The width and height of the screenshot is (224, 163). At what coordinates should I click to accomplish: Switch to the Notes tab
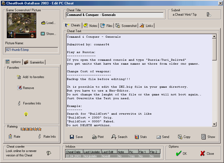point(90,26)
